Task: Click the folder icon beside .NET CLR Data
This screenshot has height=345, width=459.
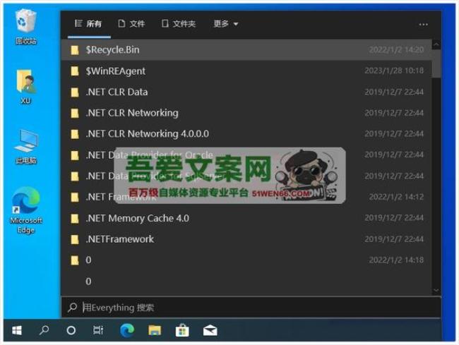Action: pyautogui.click(x=75, y=92)
